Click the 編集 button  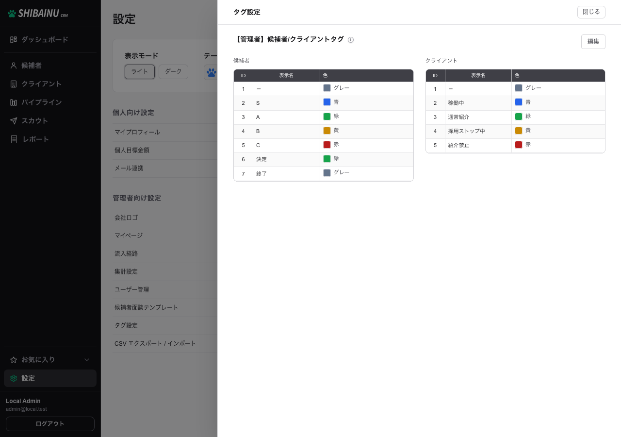coord(593,42)
